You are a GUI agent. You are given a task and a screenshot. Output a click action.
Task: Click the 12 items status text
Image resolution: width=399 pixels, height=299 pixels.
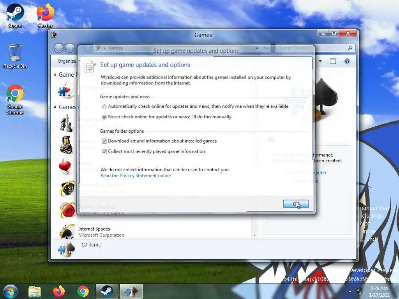click(91, 245)
